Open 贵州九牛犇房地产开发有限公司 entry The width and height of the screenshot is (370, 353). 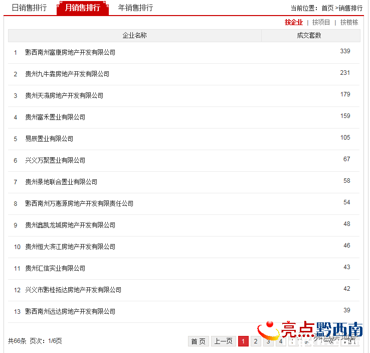[67, 74]
